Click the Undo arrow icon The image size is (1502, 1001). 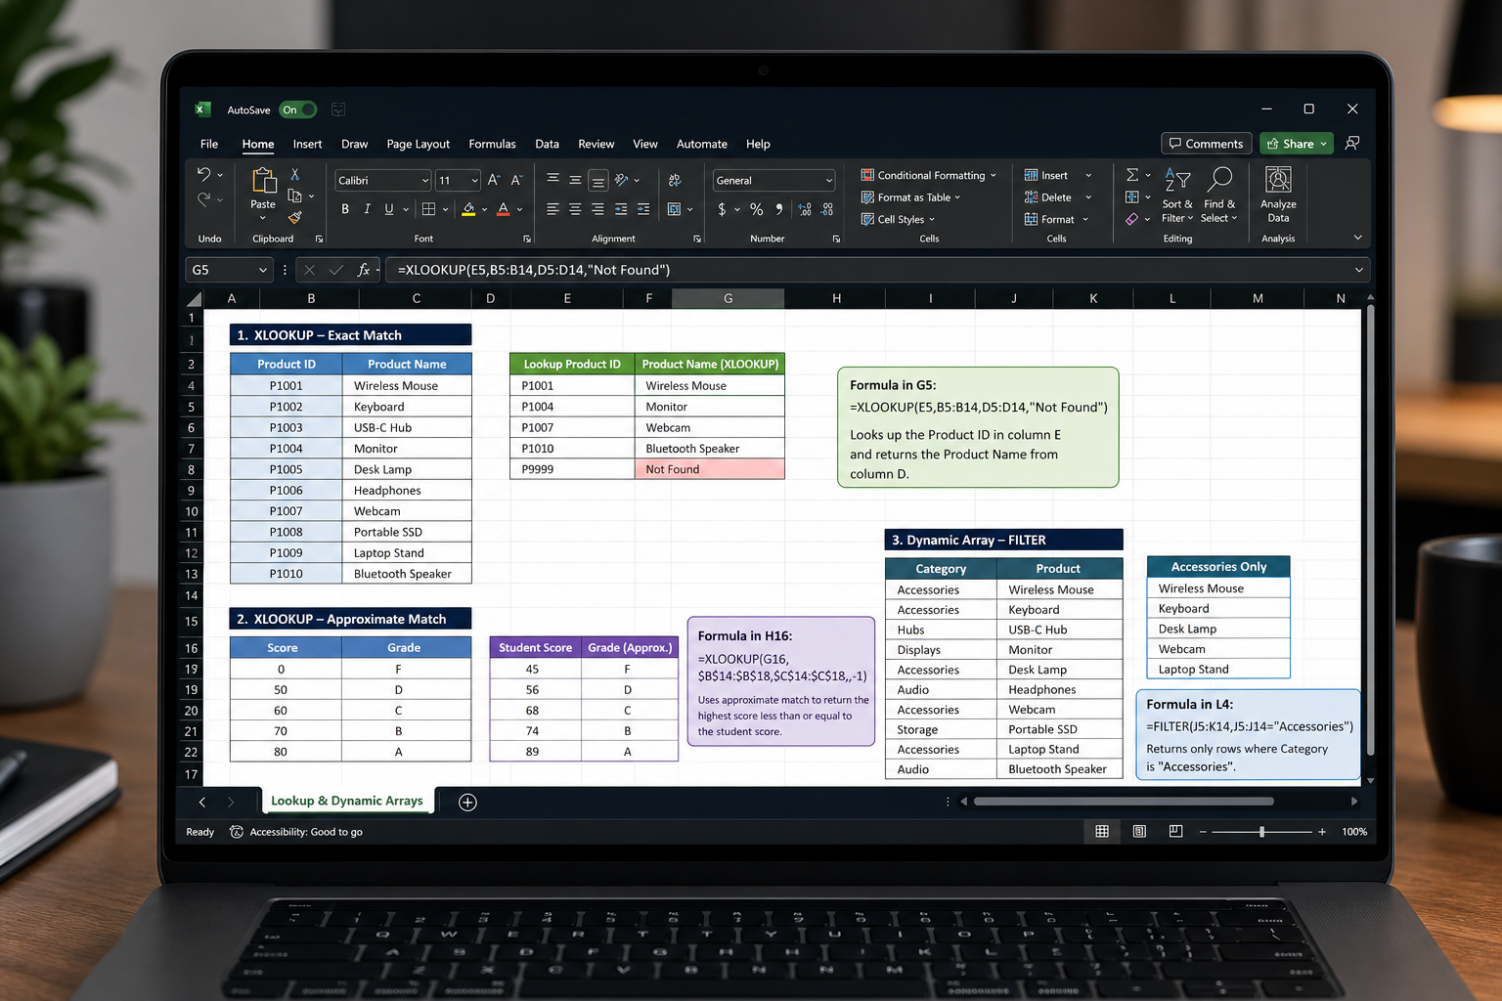(203, 174)
